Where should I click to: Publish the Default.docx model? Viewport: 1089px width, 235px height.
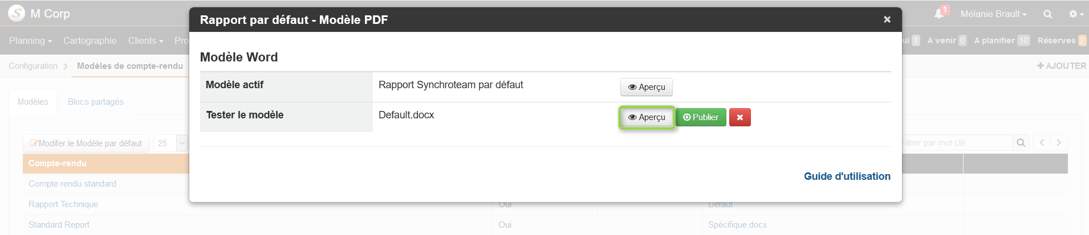701,117
